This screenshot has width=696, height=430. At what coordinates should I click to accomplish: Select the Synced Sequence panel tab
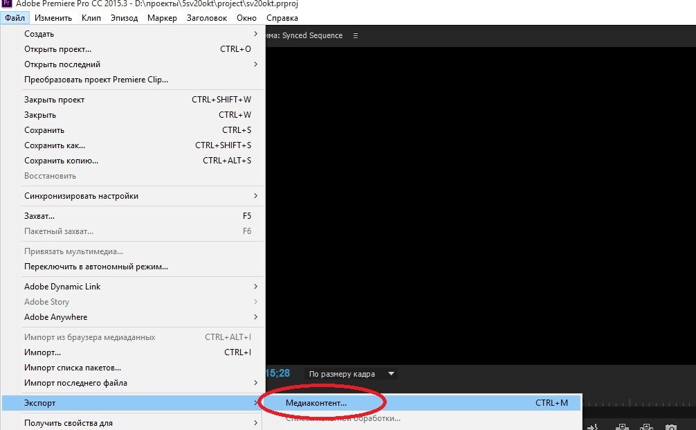tap(304, 35)
